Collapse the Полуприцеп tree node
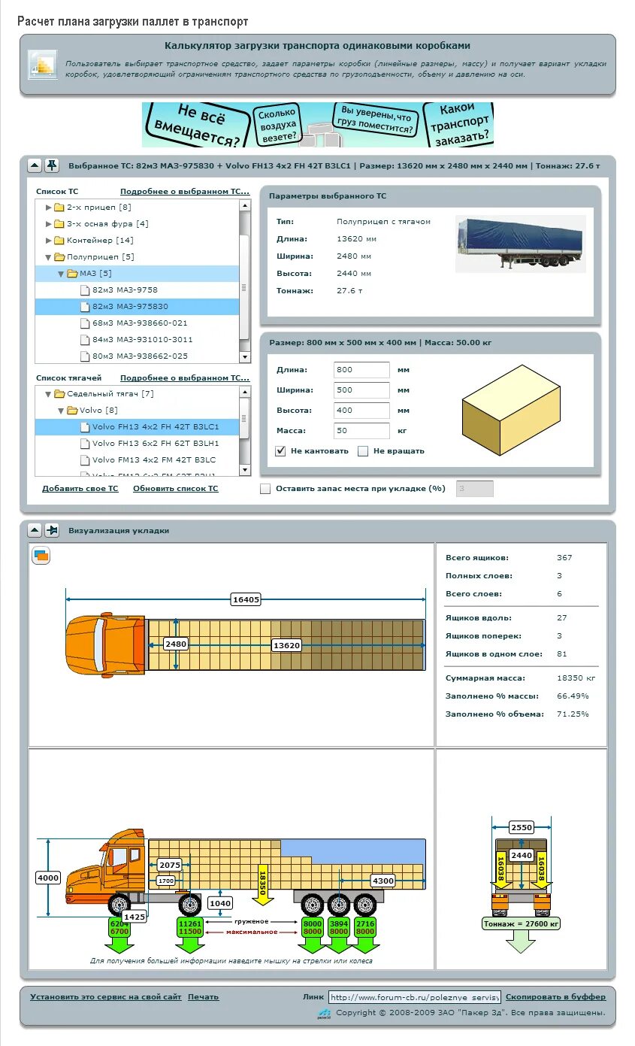This screenshot has width=635, height=1046. 49,257
